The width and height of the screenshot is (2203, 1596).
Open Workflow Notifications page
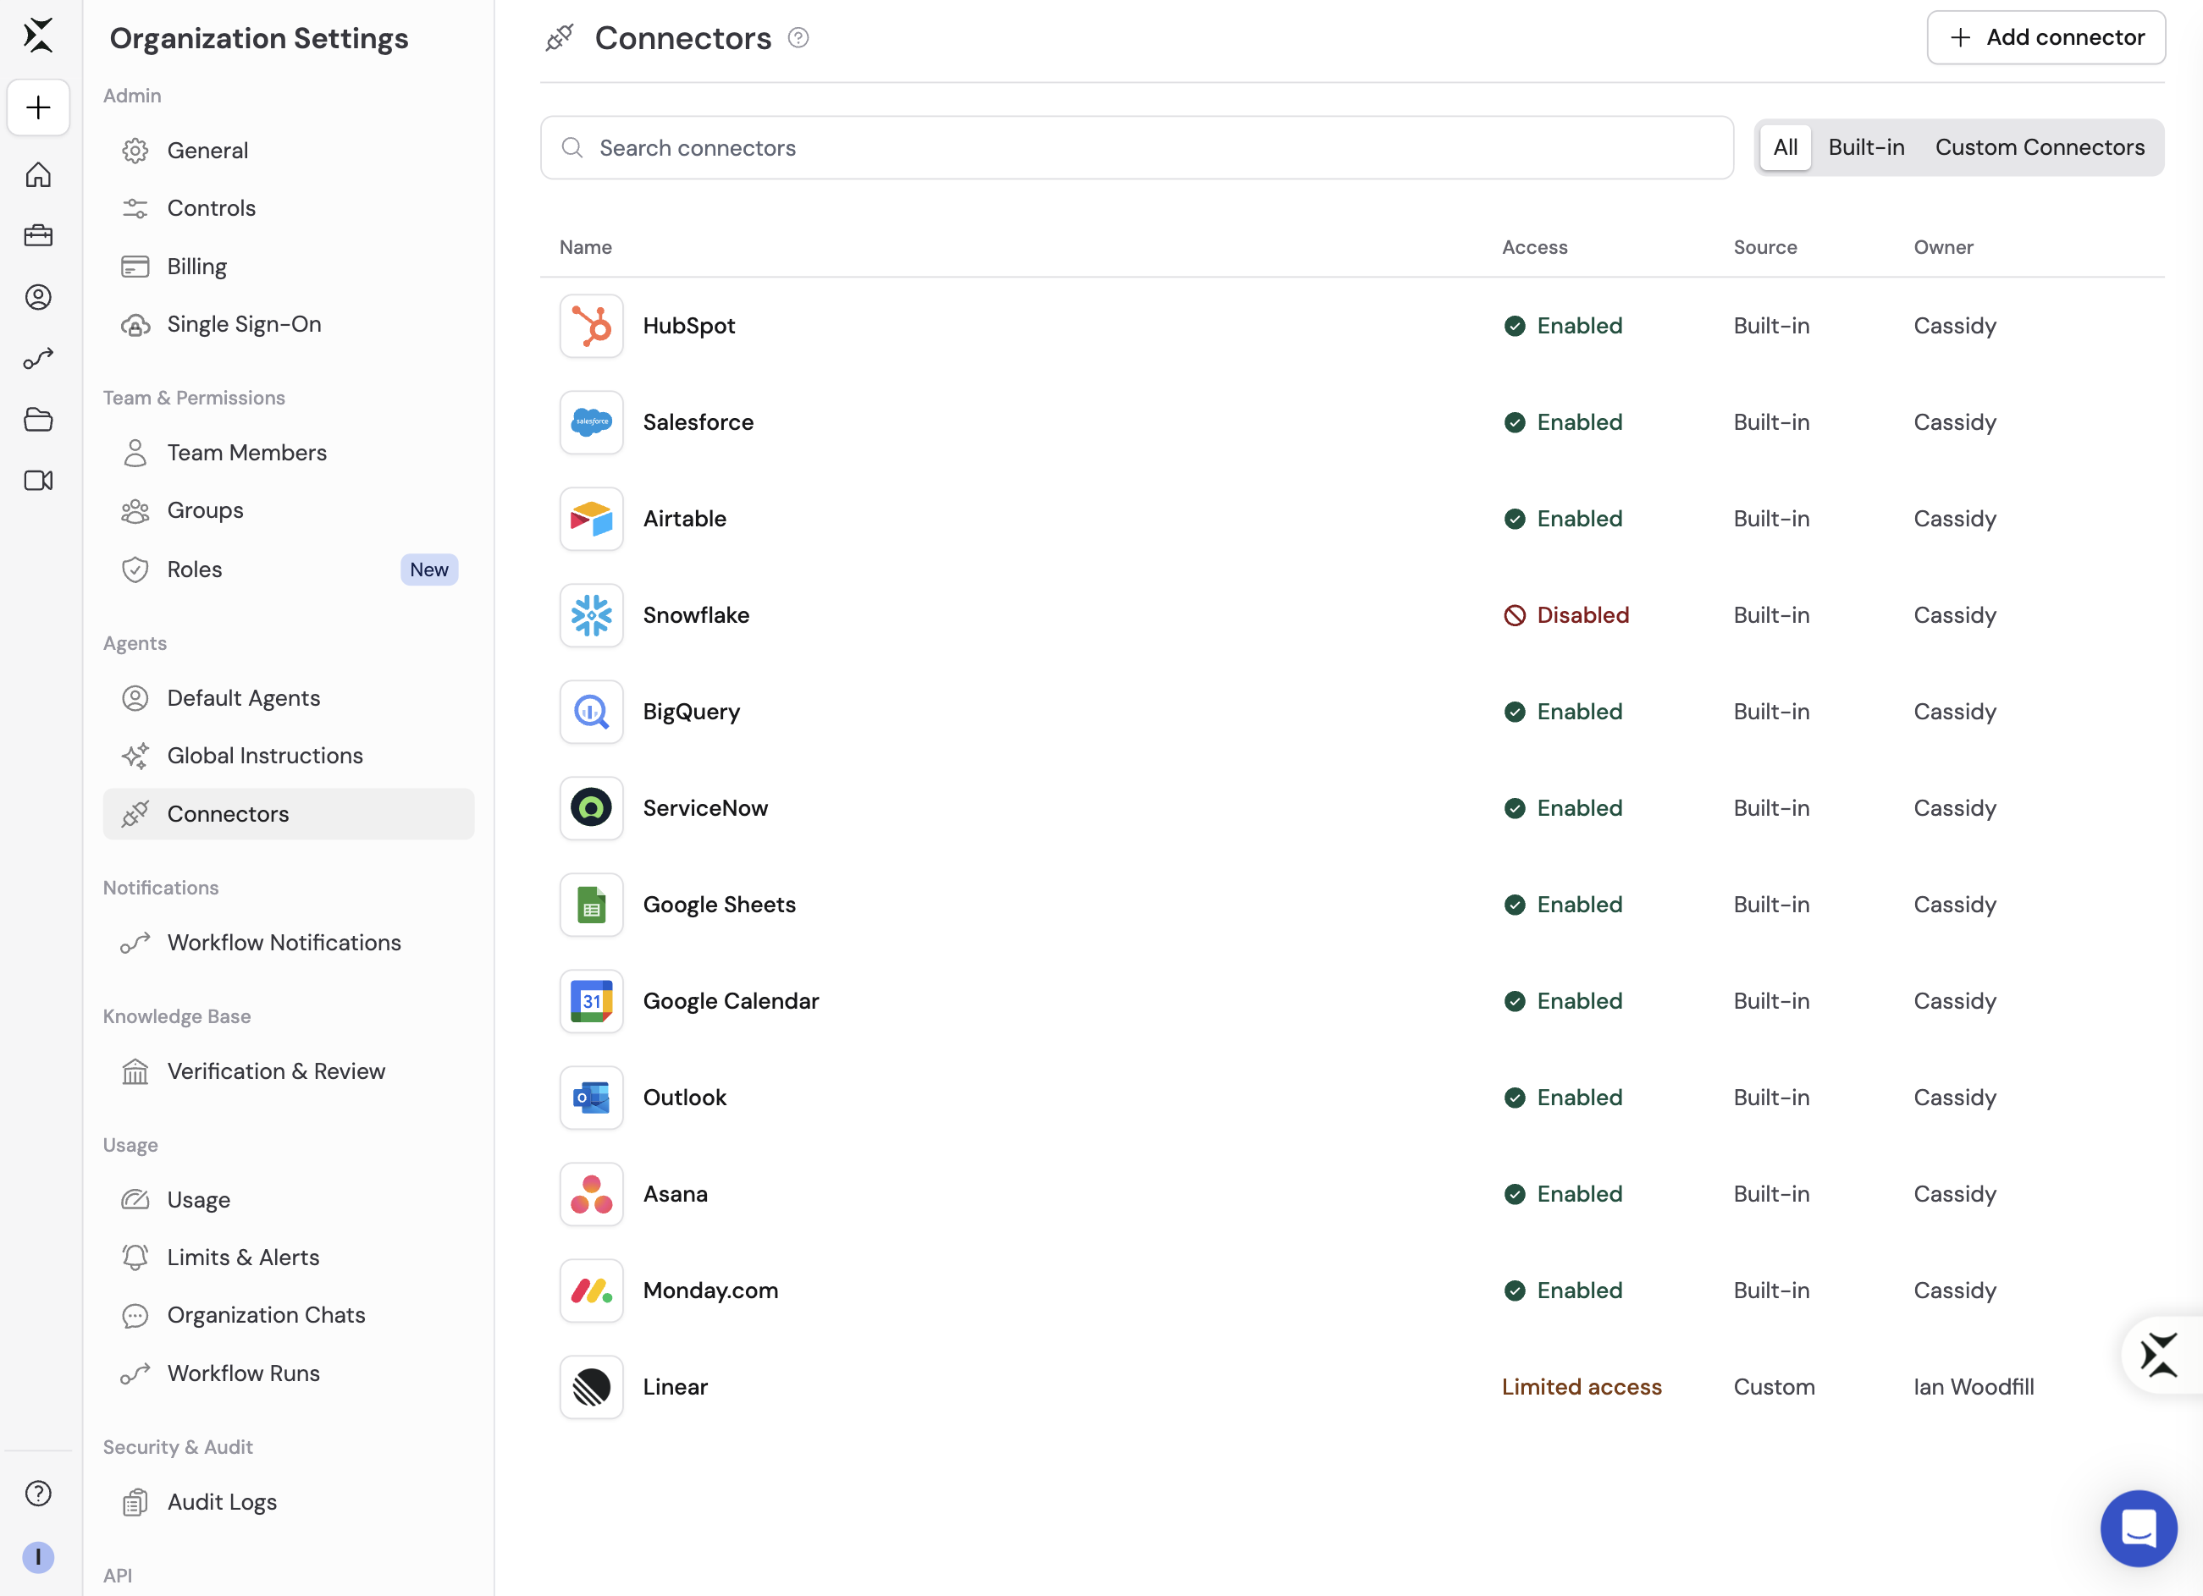point(289,943)
